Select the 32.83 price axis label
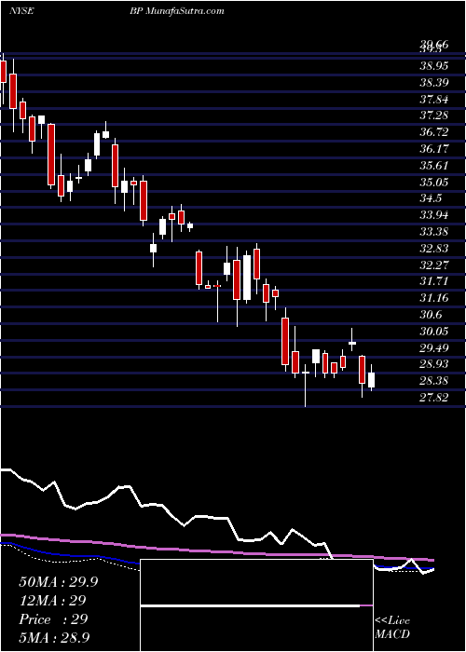Viewport: 466px width, 652px height. click(433, 249)
